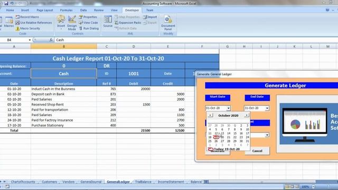Viewport: 338px width, 190px height.
Task: Click the insert function fx icon
Action: 51,40
